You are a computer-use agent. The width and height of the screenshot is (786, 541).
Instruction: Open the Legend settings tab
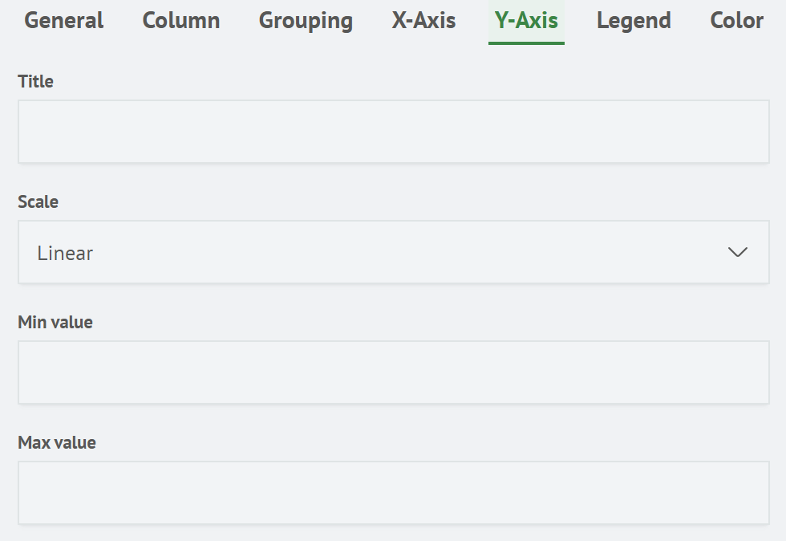[x=634, y=21]
